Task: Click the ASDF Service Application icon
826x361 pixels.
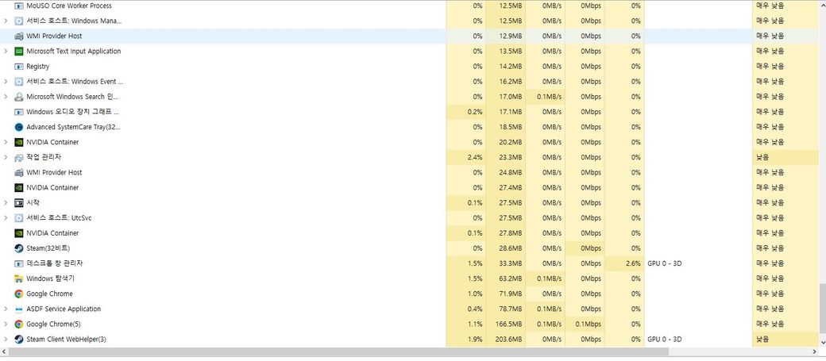Action: (19, 309)
